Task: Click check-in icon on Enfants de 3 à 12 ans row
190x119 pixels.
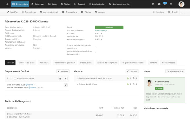Action: 128,84
